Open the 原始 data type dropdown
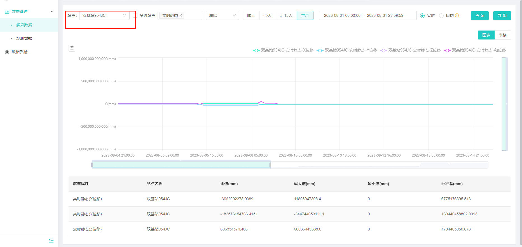 pyautogui.click(x=222, y=15)
